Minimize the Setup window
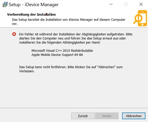148x122 pixels. point(111,4)
